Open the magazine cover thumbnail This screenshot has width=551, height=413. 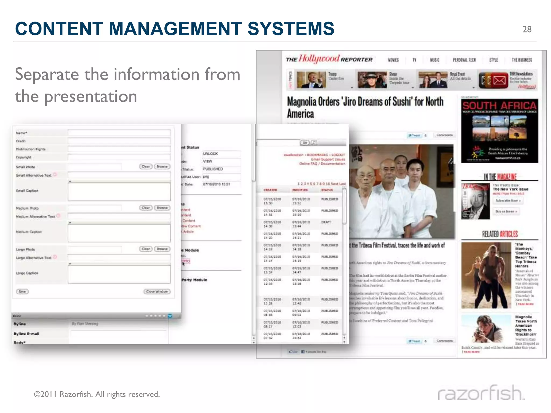coord(475,201)
